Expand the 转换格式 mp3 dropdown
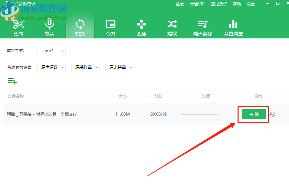This screenshot has height=190, width=289. click(51, 51)
